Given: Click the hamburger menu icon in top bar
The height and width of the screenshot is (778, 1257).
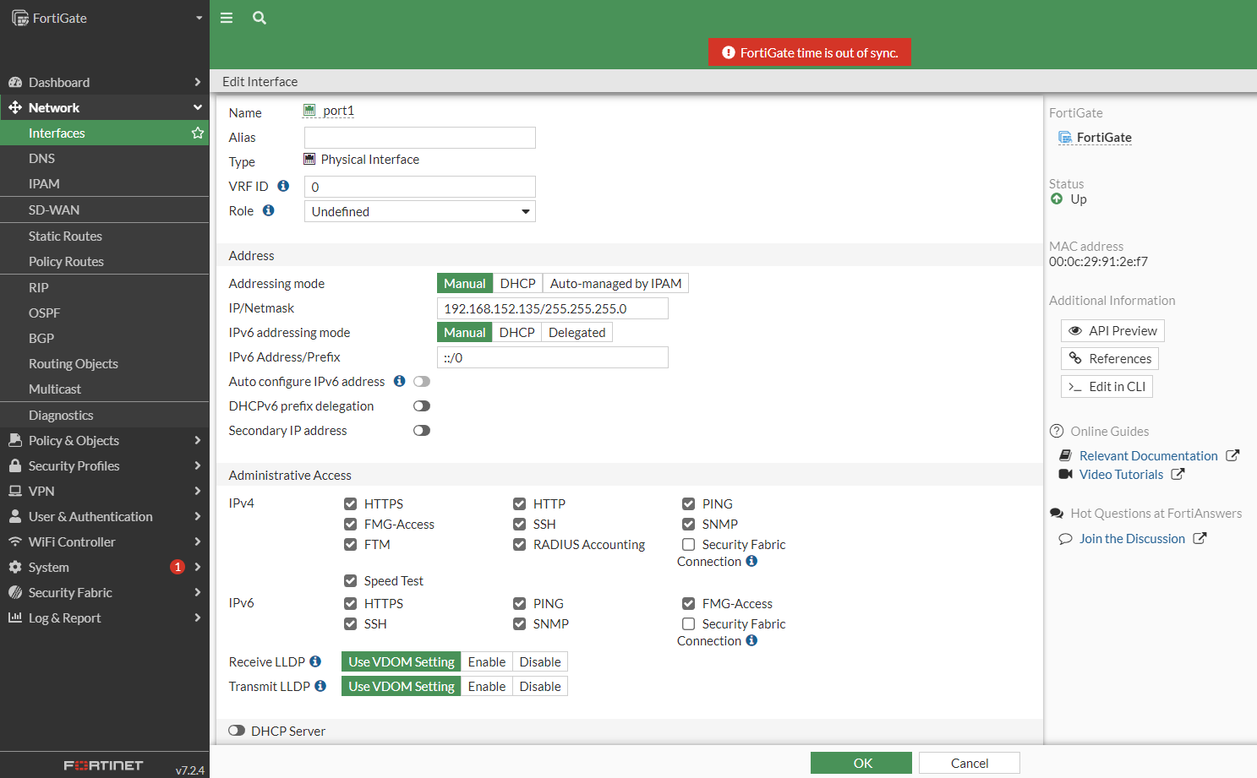Looking at the screenshot, I should click(x=227, y=18).
